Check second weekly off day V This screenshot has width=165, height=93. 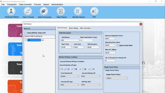click(92, 69)
